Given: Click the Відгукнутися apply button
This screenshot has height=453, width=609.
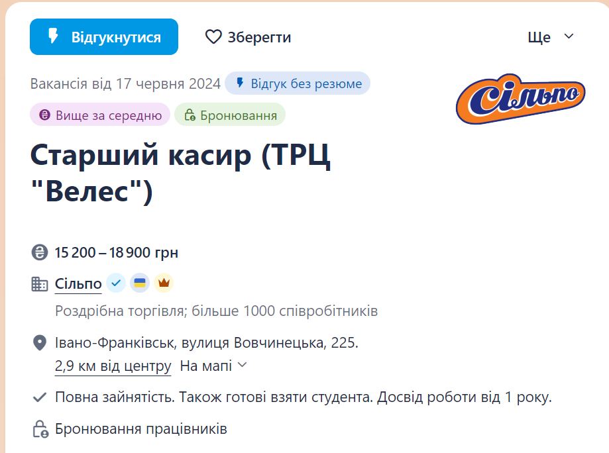Looking at the screenshot, I should [103, 37].
